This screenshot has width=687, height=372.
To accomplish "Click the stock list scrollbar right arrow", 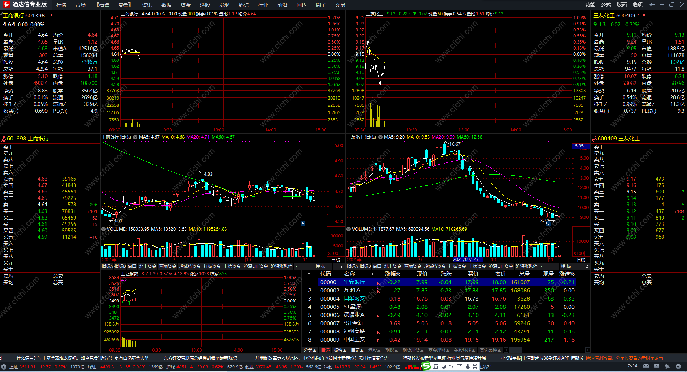I will click(588, 350).
